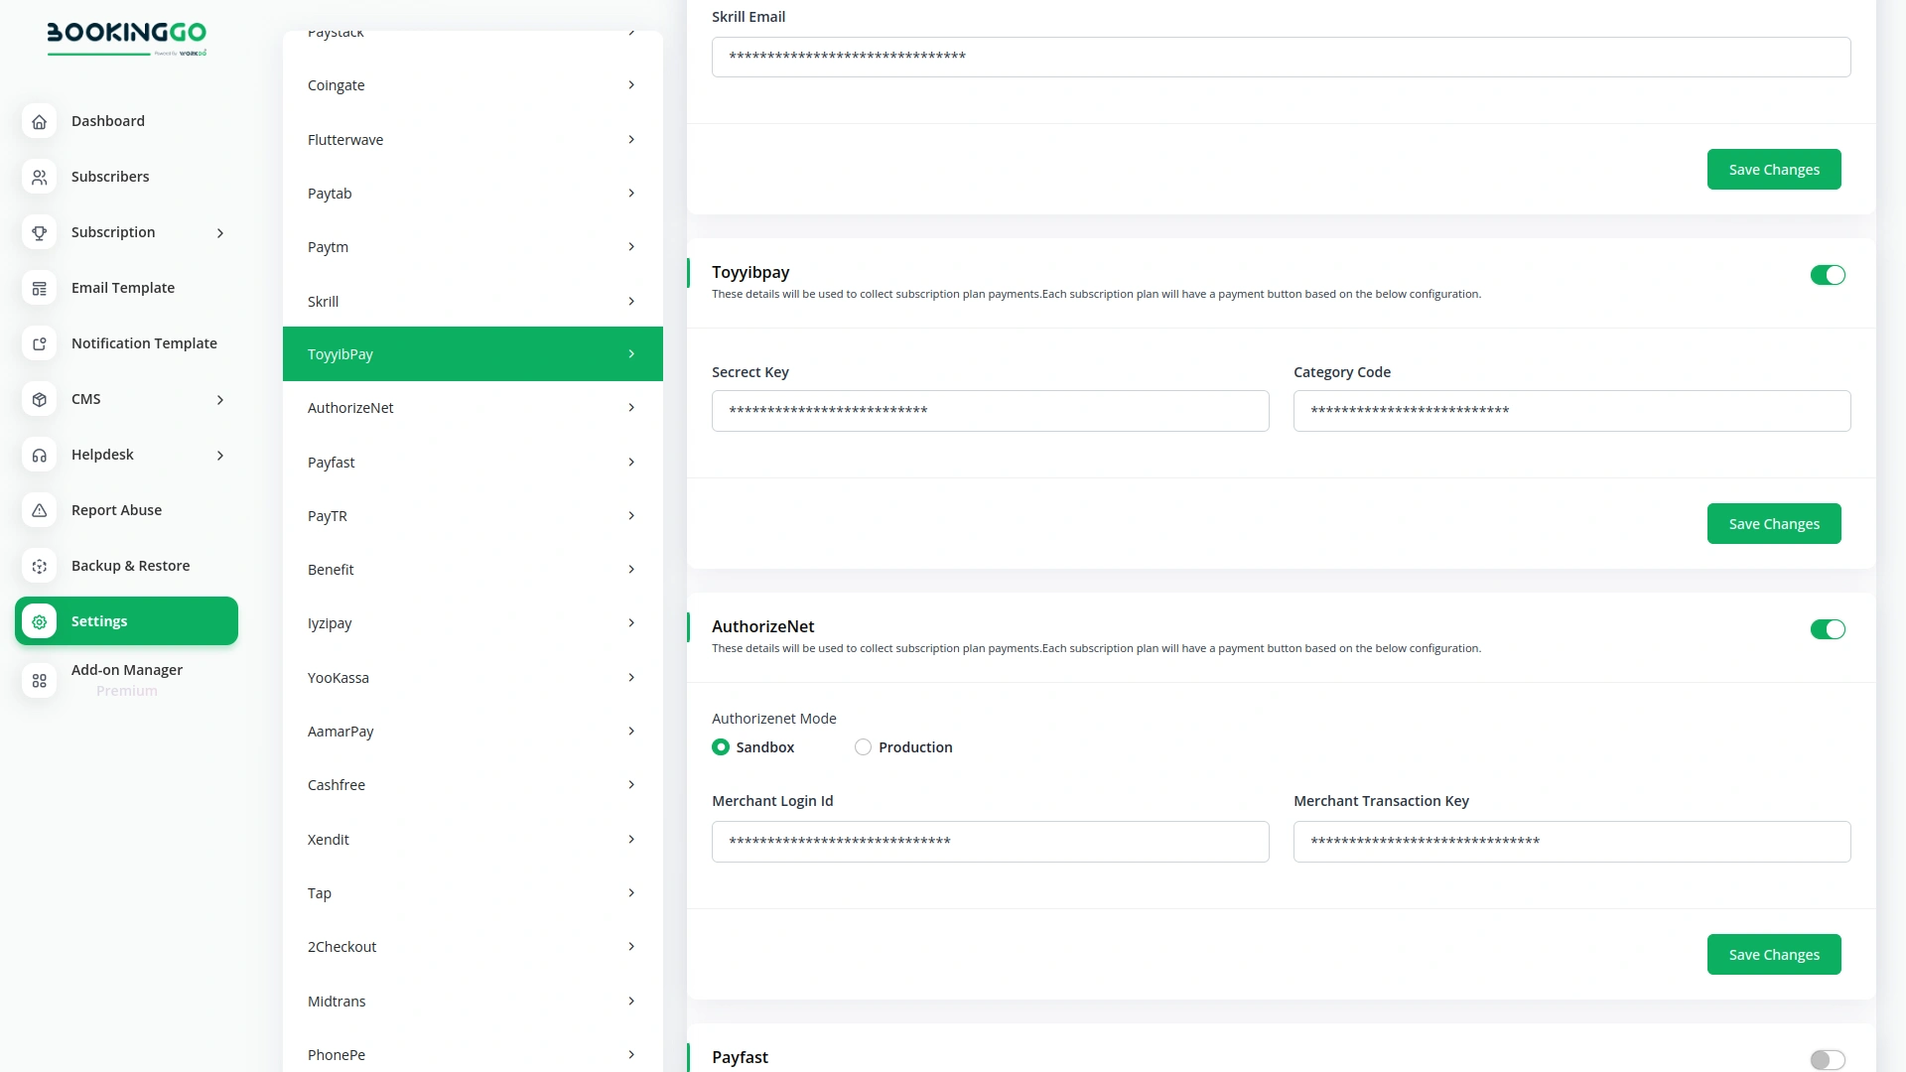This screenshot has width=1906, height=1072.
Task: Expand the CMS sidebar submenu
Action: [219, 399]
